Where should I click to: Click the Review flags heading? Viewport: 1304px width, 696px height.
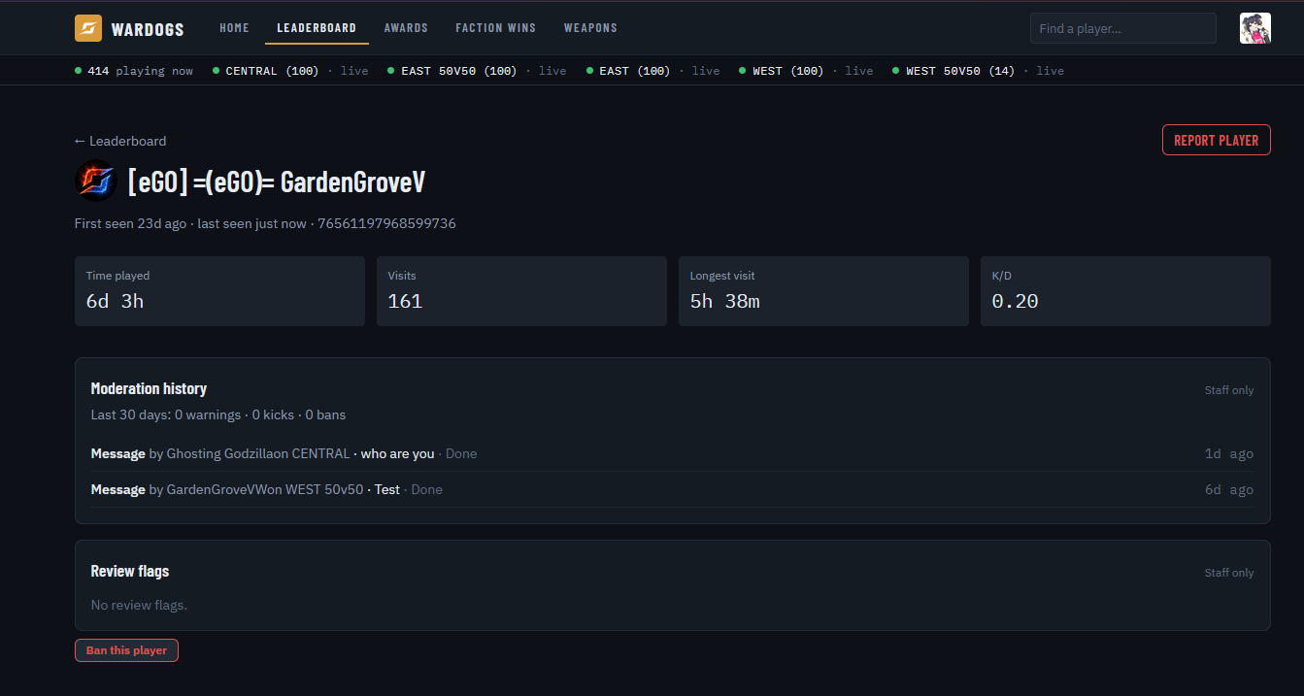coord(130,571)
